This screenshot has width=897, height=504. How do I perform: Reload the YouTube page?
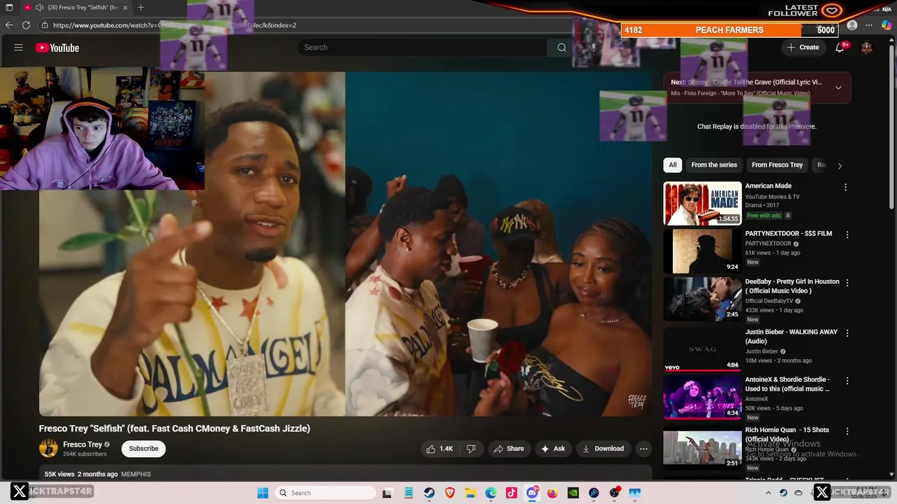(26, 25)
